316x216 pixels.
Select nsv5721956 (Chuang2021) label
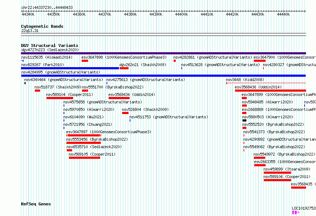click(88, 124)
